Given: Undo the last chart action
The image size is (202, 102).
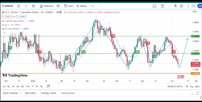Looking at the screenshot, I should 93,6.
